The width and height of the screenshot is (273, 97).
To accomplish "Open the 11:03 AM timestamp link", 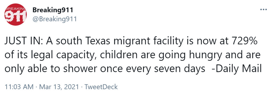I will (19, 87).
